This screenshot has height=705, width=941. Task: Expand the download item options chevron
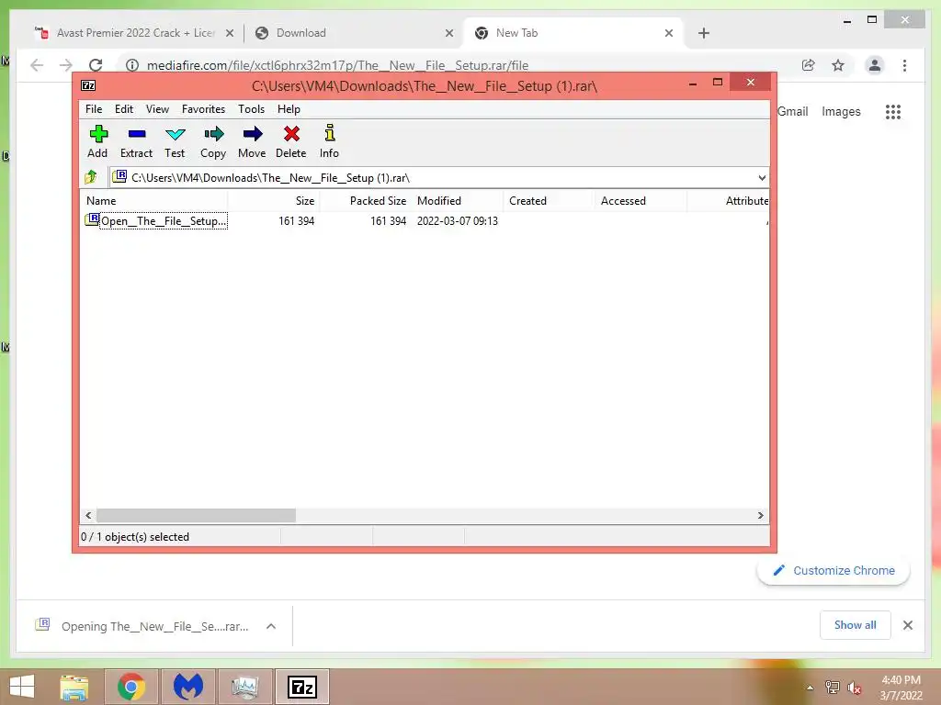click(x=271, y=626)
